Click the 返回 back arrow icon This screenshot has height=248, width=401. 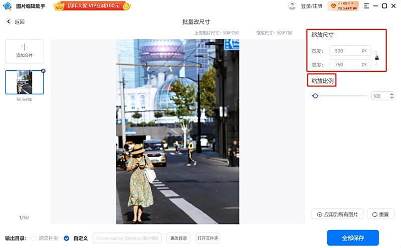tap(9, 22)
